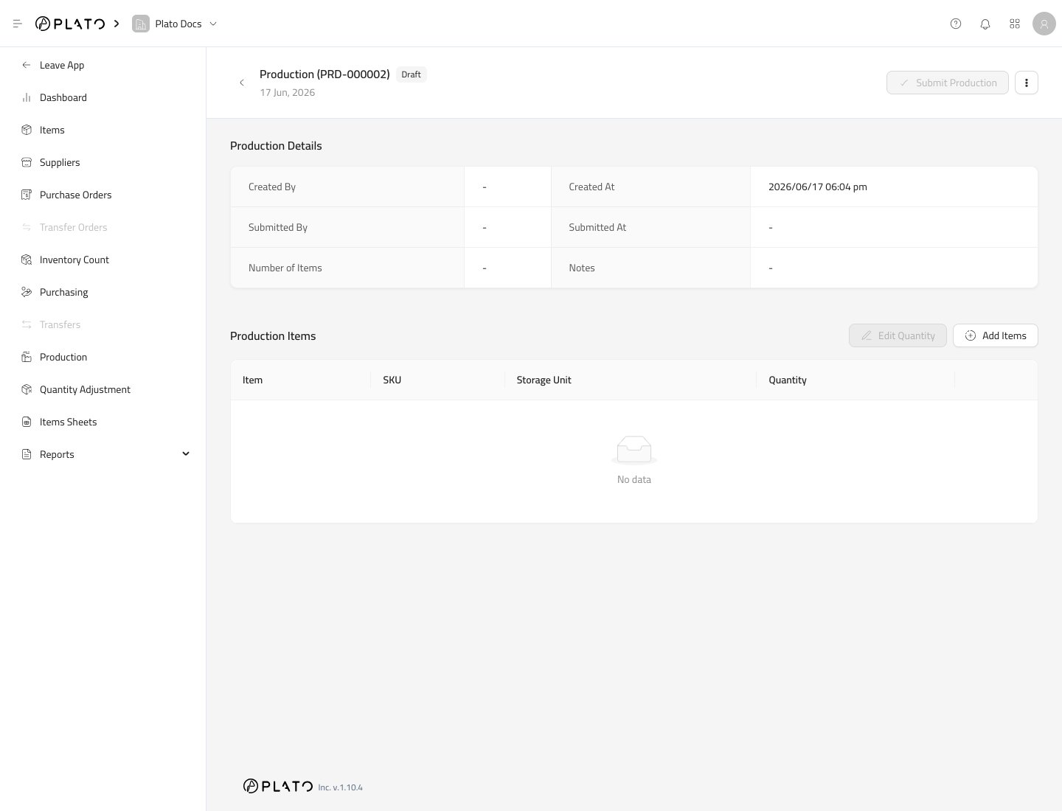This screenshot has height=811, width=1062.
Task: Open Dashboard in sidebar
Action: click(63, 97)
